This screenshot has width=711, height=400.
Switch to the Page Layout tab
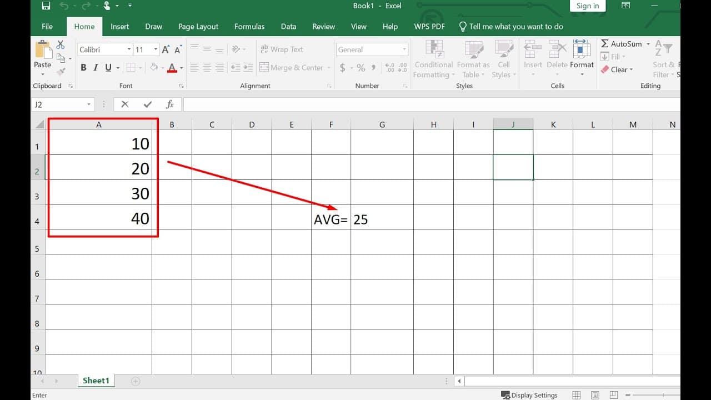tap(198, 26)
